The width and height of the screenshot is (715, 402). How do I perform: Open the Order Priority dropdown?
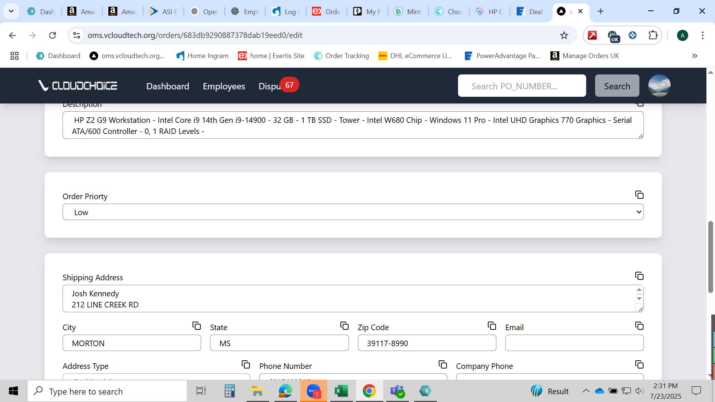pos(353,212)
